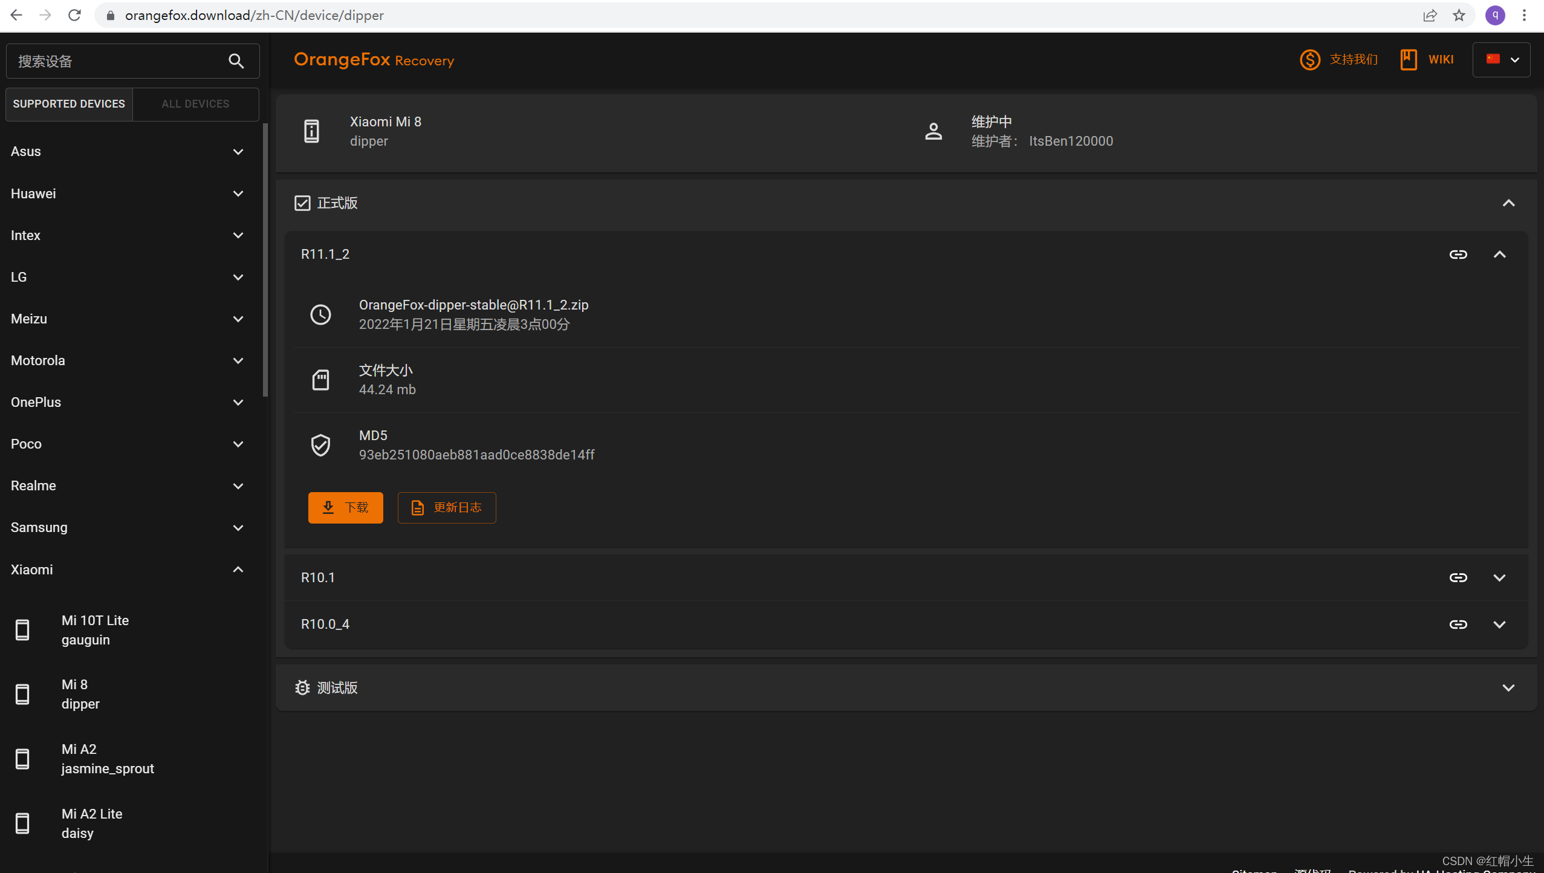Click the WIKI book icon

1408,60
